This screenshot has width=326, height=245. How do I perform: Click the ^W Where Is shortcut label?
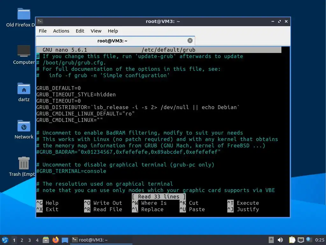point(149,203)
